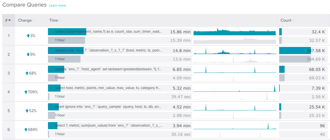Click the up arrow beside 3% change
Screen dimensions: 330x140
click(x=28, y=36)
